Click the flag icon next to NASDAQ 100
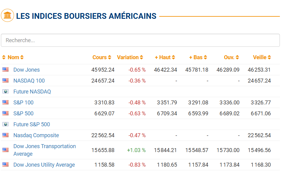The height and width of the screenshot is (173, 282). point(5,80)
